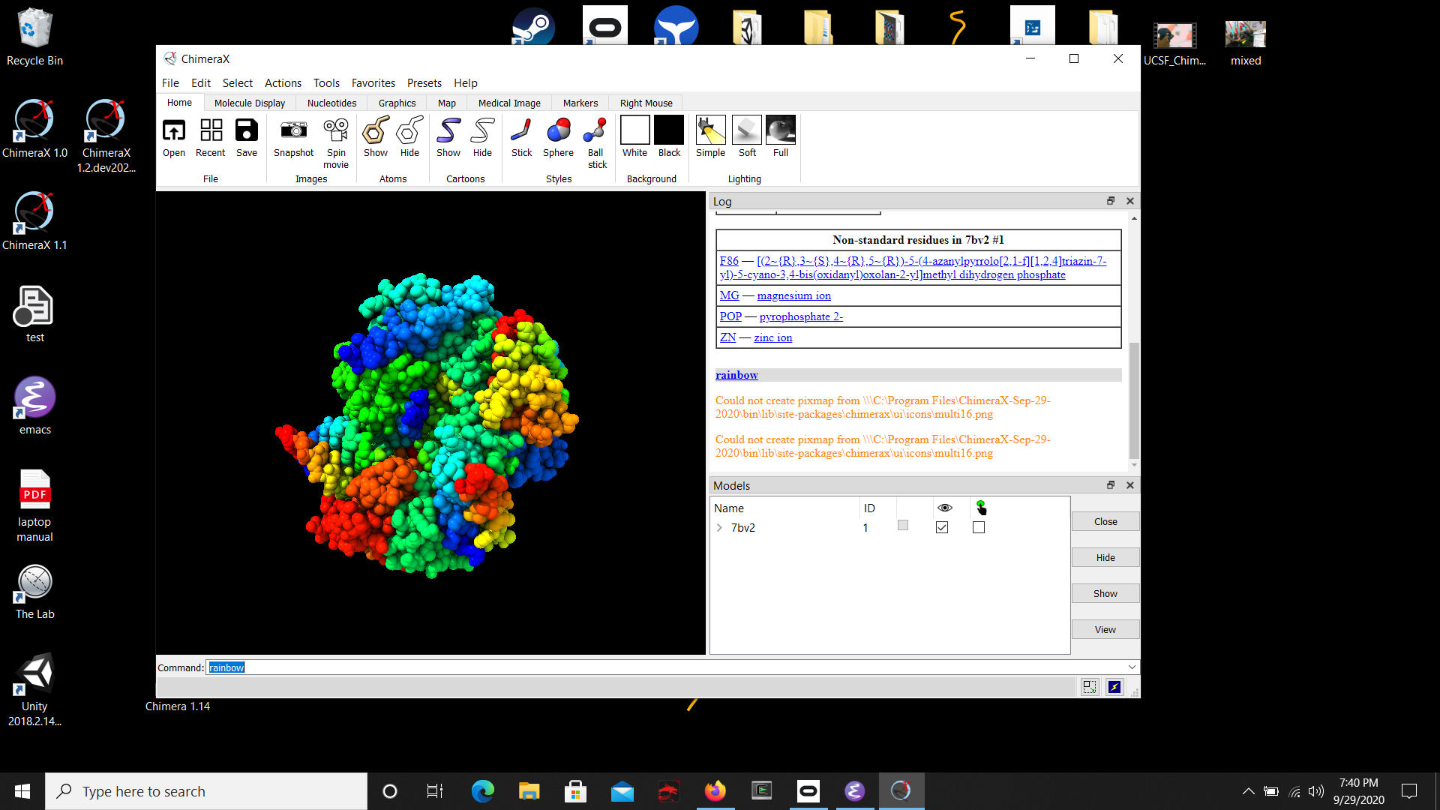Set background to White
The width and height of the screenshot is (1440, 810).
pos(634,131)
